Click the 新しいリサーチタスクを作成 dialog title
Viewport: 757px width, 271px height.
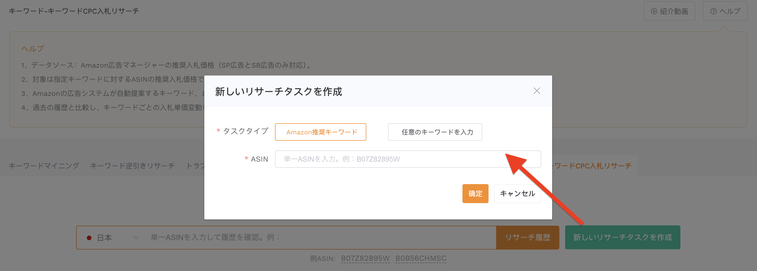[x=279, y=92]
